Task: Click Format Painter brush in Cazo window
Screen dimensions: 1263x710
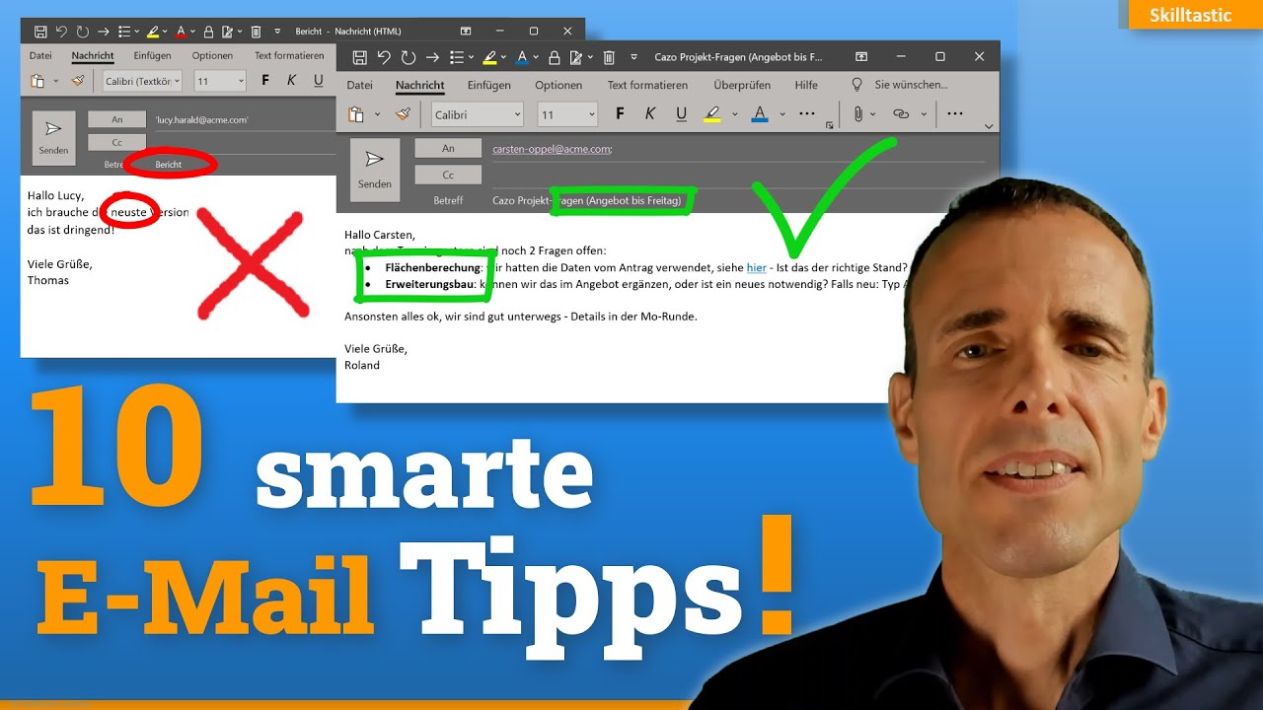Action: pos(403,114)
